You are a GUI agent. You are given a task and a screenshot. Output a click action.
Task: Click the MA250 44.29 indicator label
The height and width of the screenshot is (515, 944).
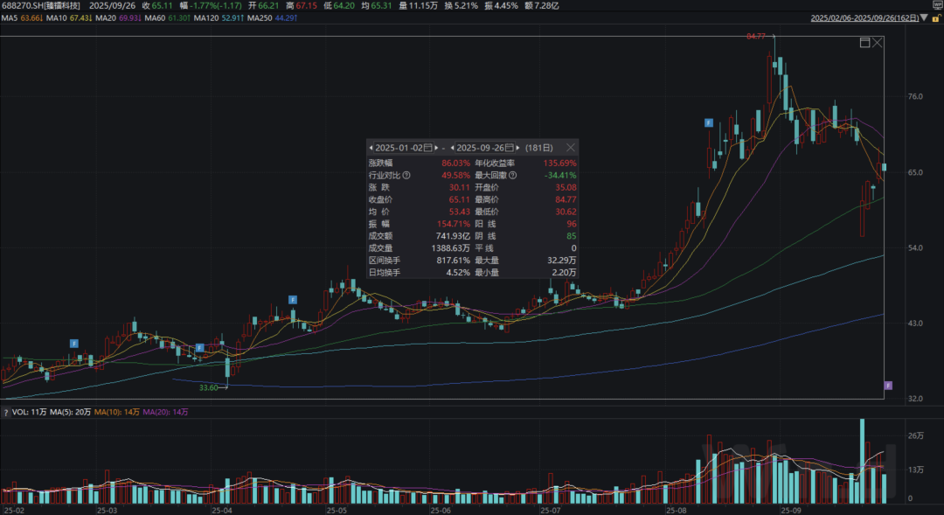[x=272, y=18]
